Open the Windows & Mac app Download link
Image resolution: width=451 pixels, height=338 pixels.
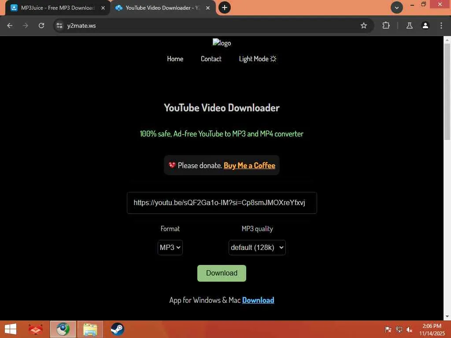pos(258,300)
